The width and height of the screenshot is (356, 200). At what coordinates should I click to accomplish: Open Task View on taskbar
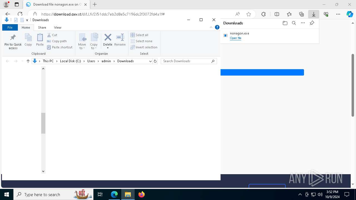pos(100,194)
